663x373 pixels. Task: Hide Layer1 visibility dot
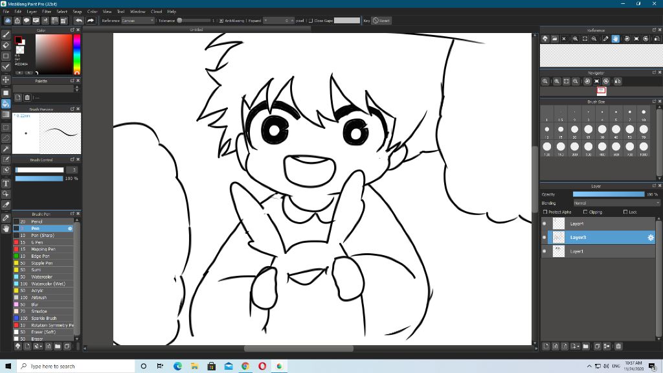(544, 251)
